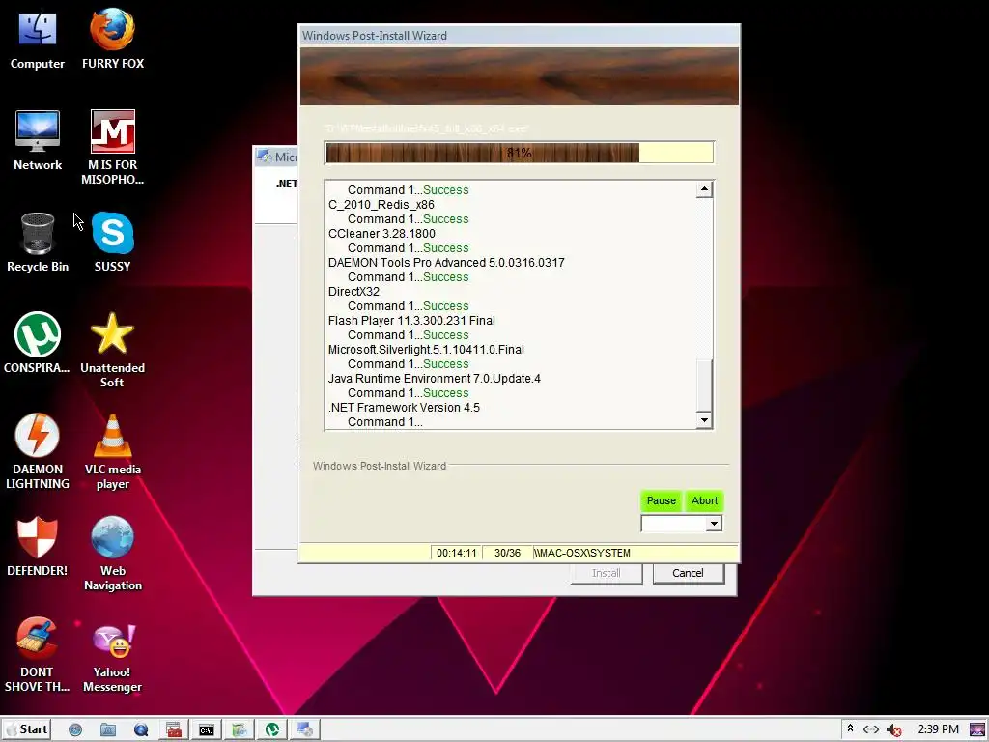Click the 30/36 progress counter

tap(507, 553)
